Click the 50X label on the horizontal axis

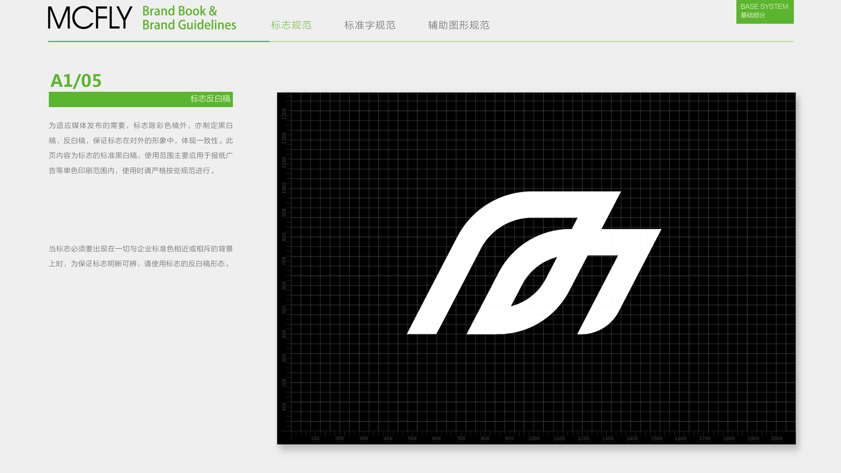pos(412,439)
